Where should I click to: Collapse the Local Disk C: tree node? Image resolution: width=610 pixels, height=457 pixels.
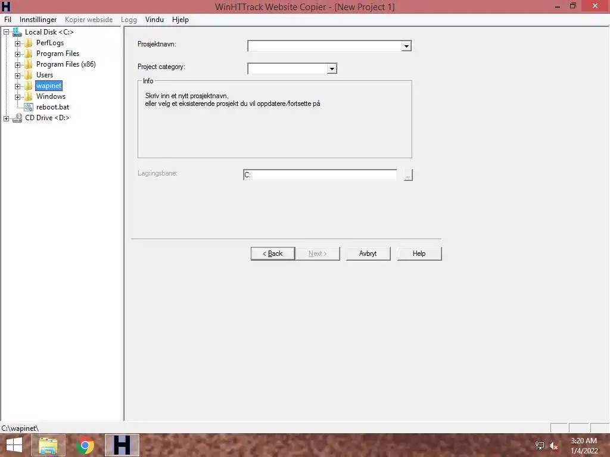pyautogui.click(x=6, y=32)
